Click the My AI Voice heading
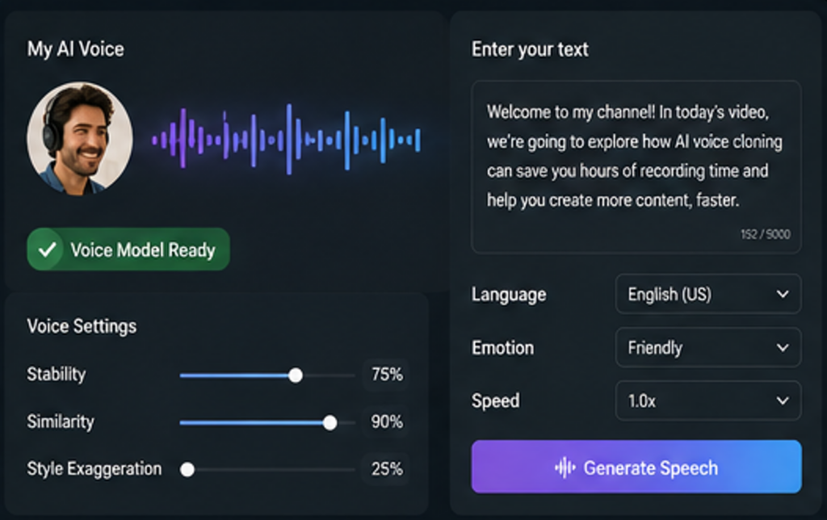This screenshot has width=827, height=520. point(75,49)
